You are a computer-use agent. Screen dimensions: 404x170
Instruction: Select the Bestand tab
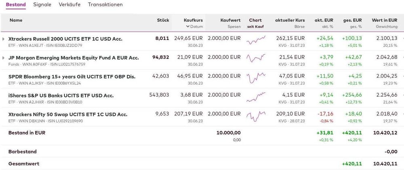point(16,5)
